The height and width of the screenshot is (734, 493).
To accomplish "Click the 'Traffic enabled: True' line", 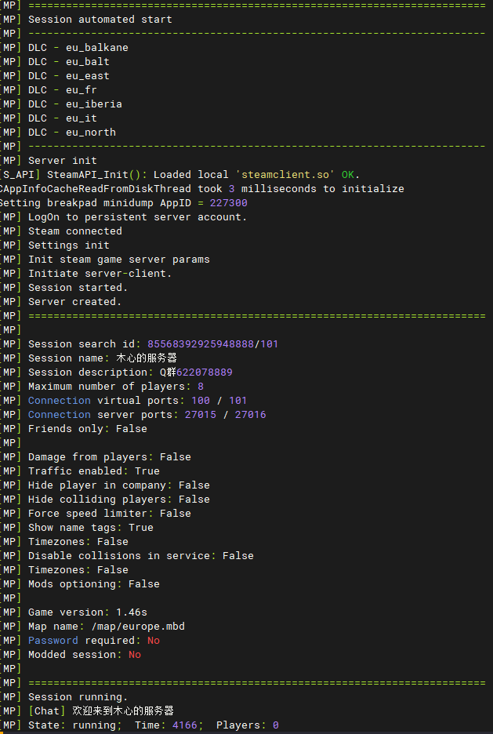I will [x=94, y=471].
